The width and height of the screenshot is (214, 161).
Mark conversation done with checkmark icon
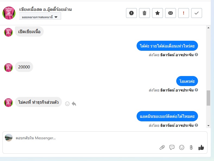pyautogui.click(x=197, y=13)
